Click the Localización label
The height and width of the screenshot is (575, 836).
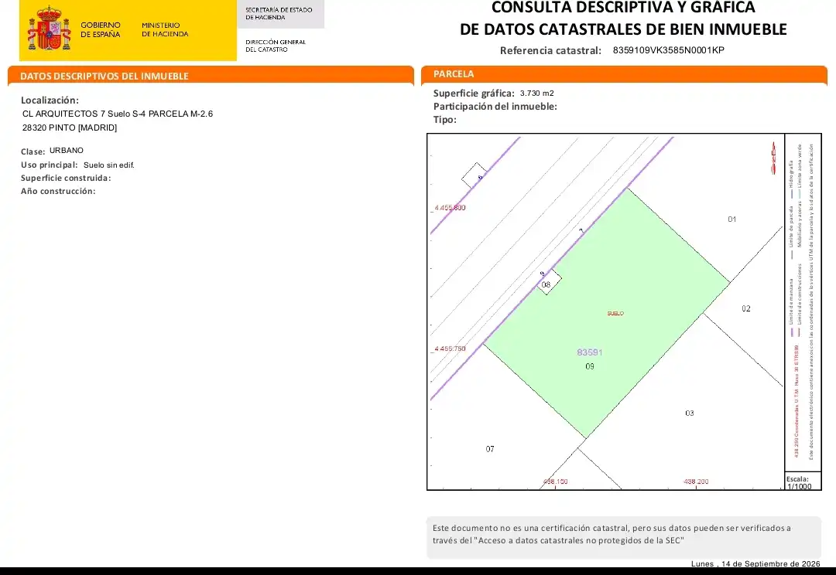(50, 100)
